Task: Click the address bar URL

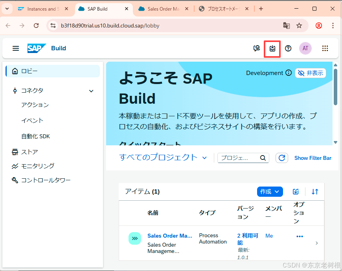Action: tap(110, 26)
